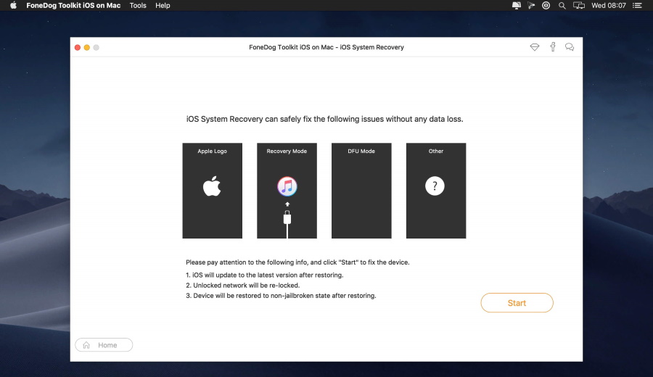Click the iOS System Recovery headline text

click(324, 119)
